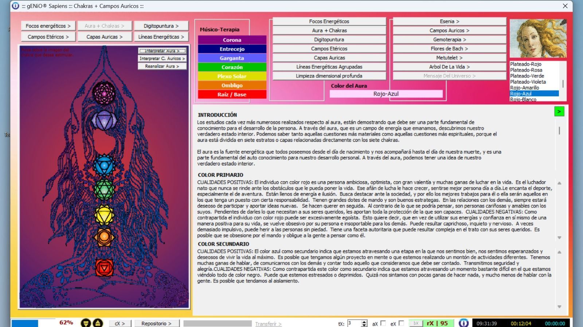
Task: Select Rojo-Amarillo in the aura list
Action: pyautogui.click(x=534, y=88)
